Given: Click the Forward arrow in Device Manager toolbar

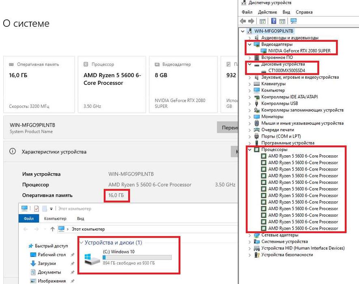Looking at the screenshot, I should (x=251, y=21).
